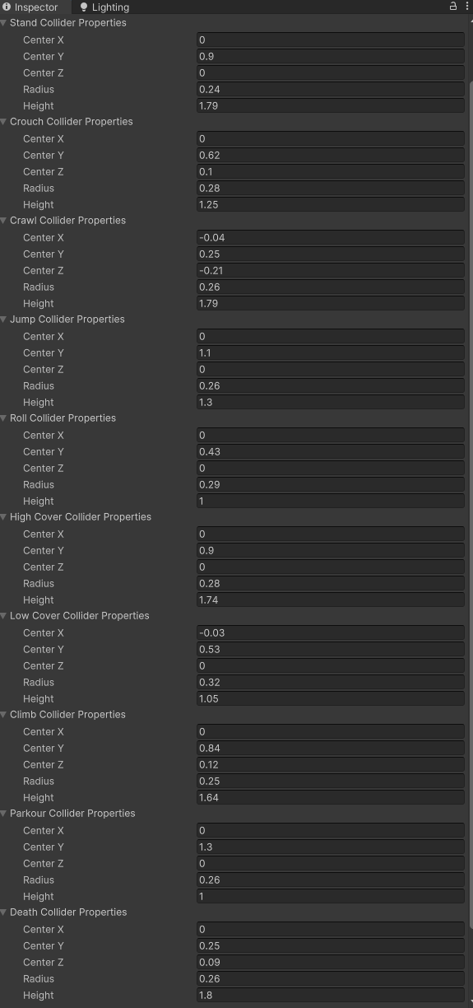Collapse High Cover Collider Properties
The width and height of the screenshot is (473, 1008).
coord(4,517)
